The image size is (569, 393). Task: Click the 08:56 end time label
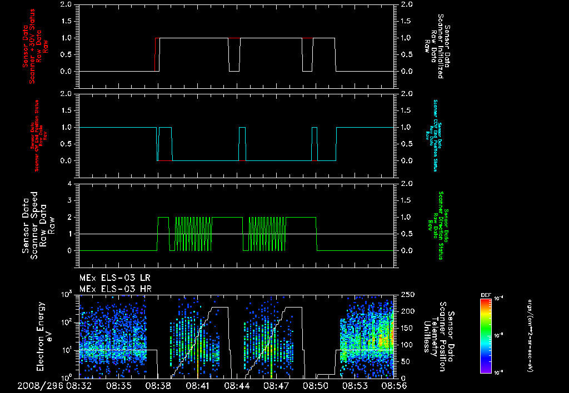tap(394, 386)
